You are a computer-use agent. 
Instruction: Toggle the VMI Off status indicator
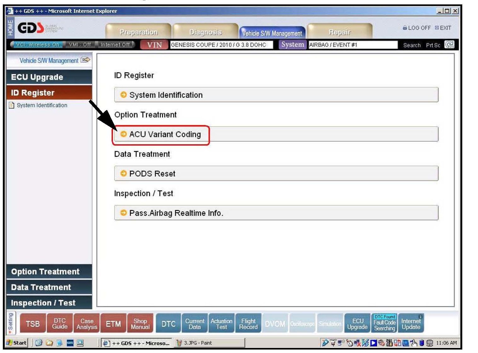pyautogui.click(x=80, y=45)
